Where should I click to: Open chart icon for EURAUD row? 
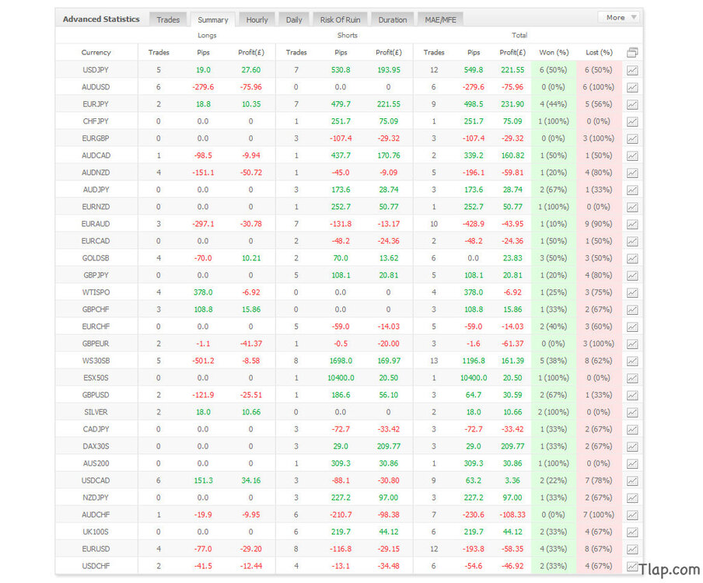tap(632, 224)
